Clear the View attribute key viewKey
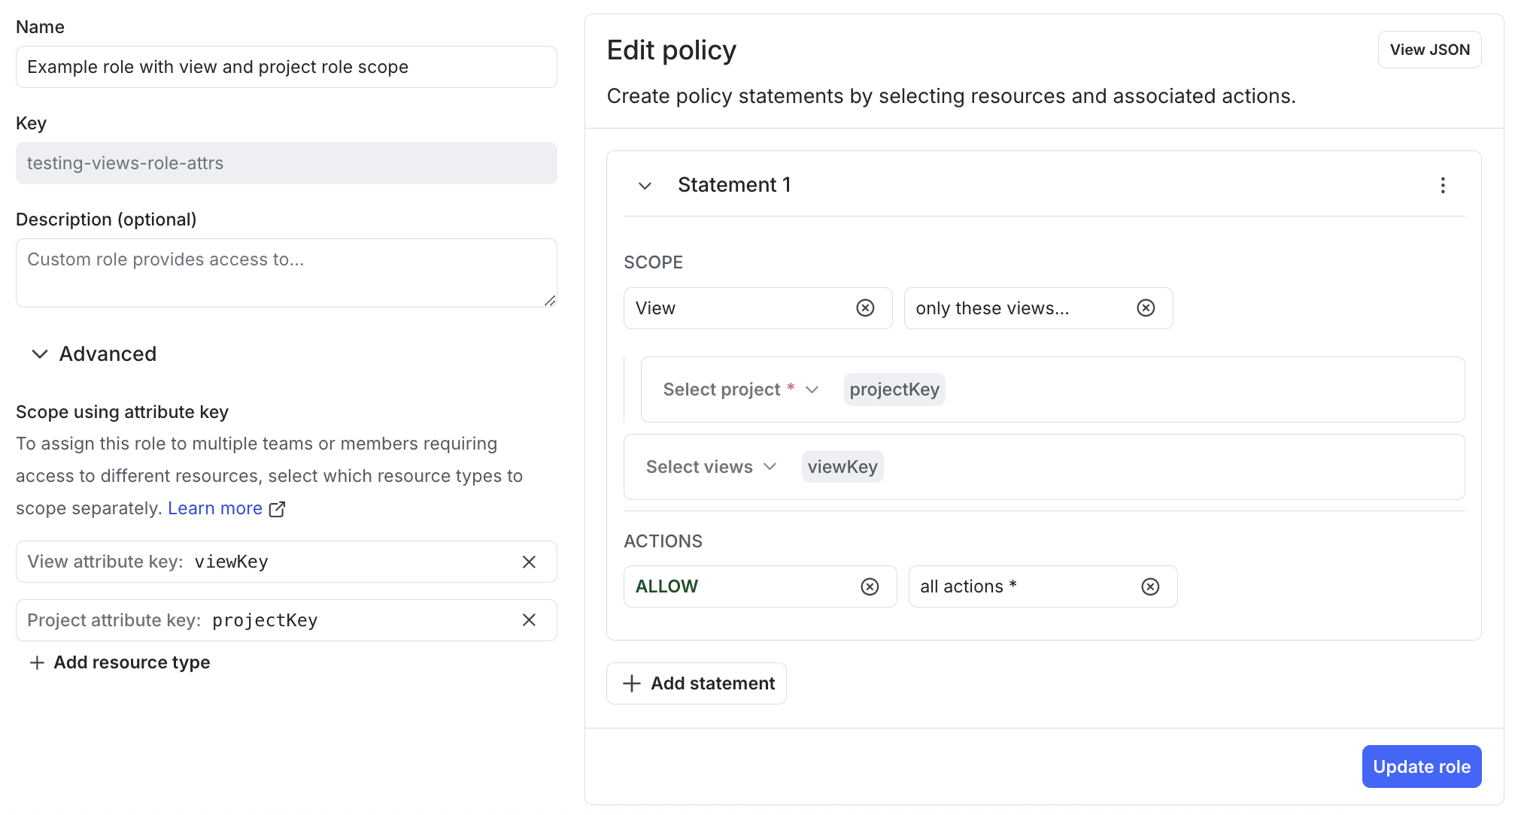This screenshot has height=815, width=1518. [529, 562]
